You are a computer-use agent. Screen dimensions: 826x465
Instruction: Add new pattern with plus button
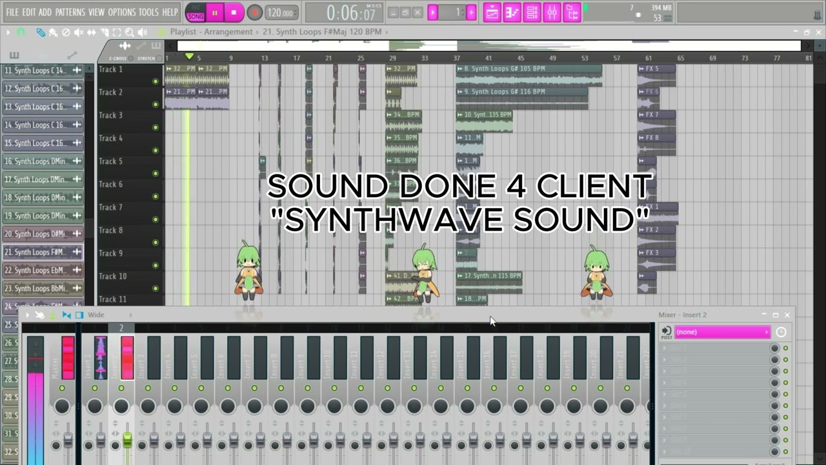click(x=471, y=12)
